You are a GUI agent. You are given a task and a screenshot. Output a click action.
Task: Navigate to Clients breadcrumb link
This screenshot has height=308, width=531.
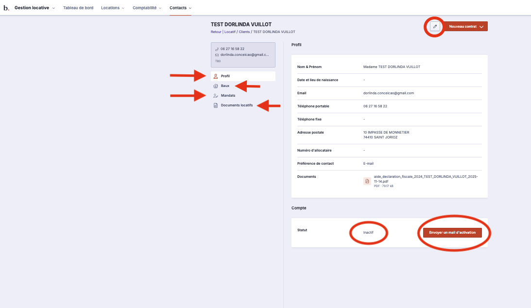click(244, 32)
